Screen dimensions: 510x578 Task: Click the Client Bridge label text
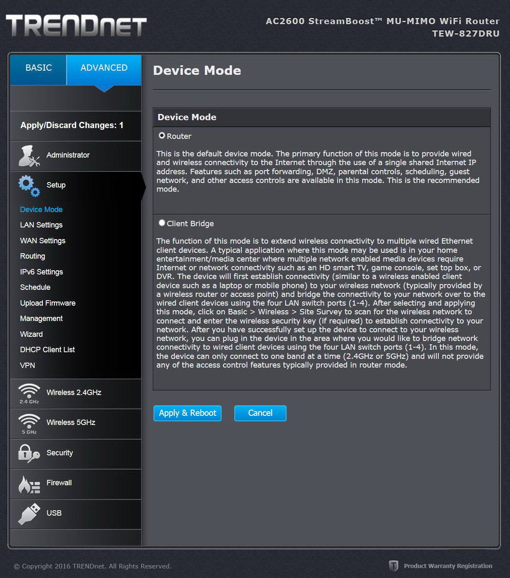(x=190, y=223)
